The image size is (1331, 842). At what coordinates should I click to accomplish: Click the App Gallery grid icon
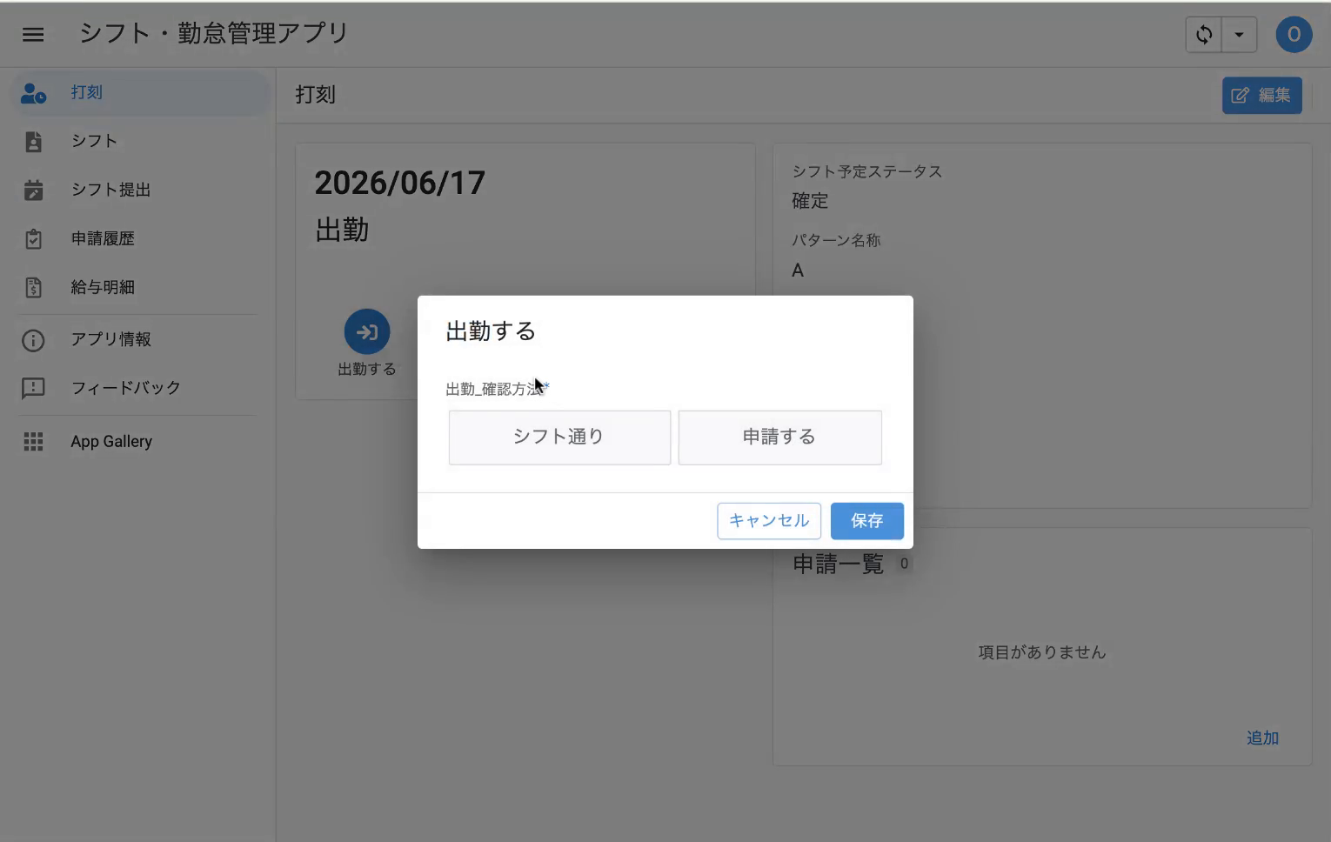[x=33, y=442]
